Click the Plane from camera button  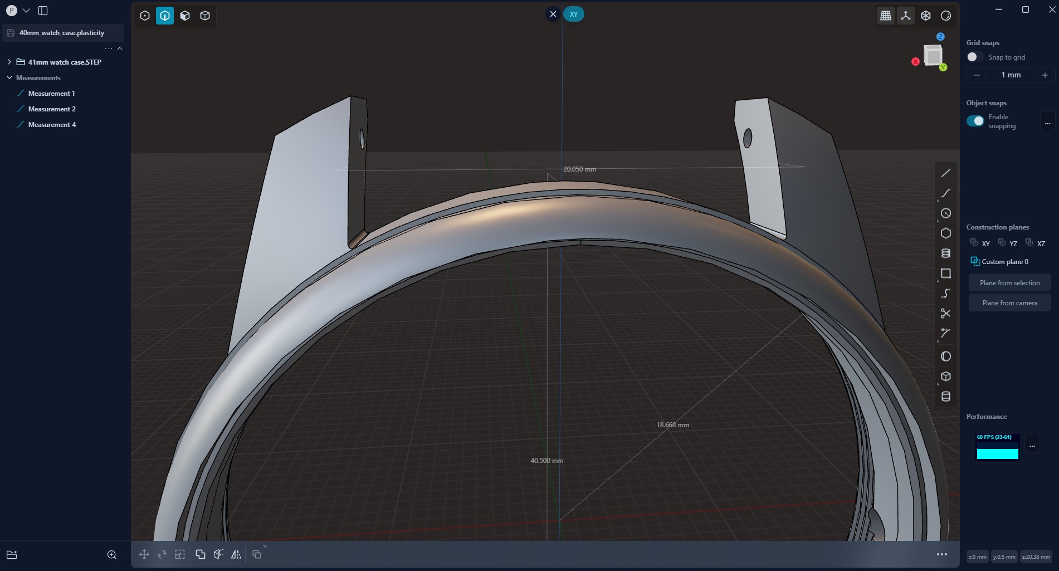tap(1009, 303)
